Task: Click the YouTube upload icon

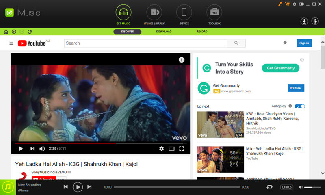Action: [285, 43]
